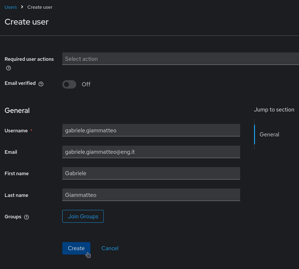Click the Required user actions label
The height and width of the screenshot is (269, 299).
(x=29, y=59)
